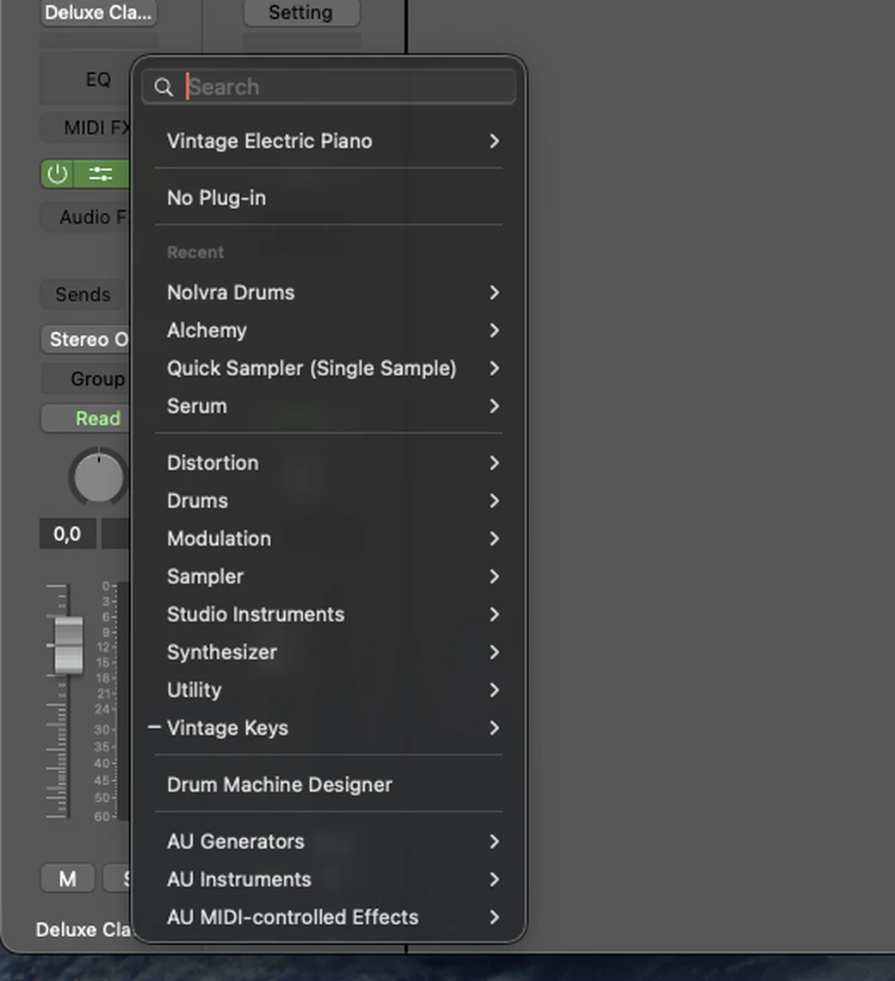Expand the Drums category arrow
The image size is (895, 981).
(x=495, y=501)
